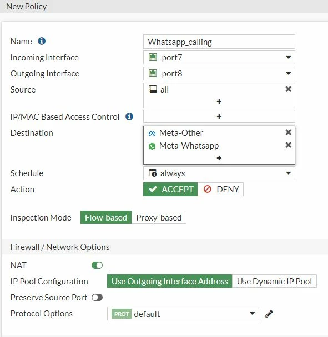Click the Meta-Whatsapp destination icon
The height and width of the screenshot is (337, 328).
click(152, 146)
